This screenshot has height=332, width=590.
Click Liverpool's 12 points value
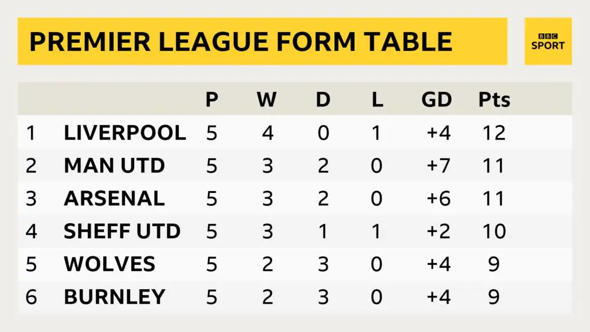(494, 132)
